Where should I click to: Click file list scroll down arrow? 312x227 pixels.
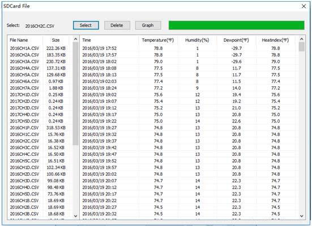tap(76, 216)
